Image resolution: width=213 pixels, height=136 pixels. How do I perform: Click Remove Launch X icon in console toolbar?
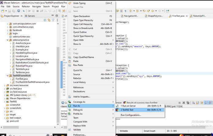pos(184,103)
